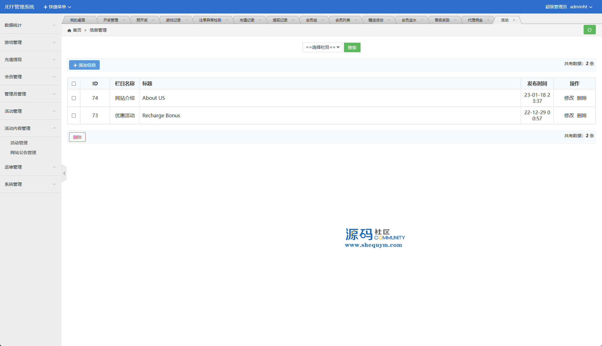602x346 pixels.
Task: Close the 开奖管理 tab with its x
Action: coord(124,20)
